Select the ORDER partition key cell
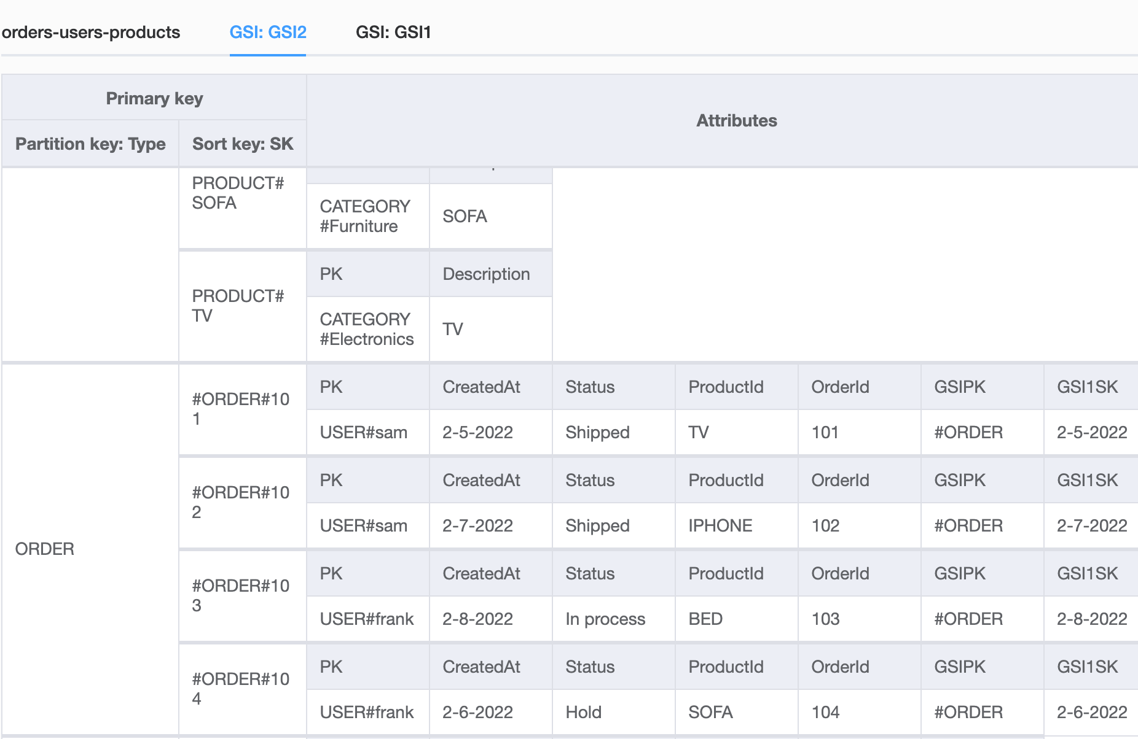Image resolution: width=1138 pixels, height=739 pixels. click(x=45, y=549)
